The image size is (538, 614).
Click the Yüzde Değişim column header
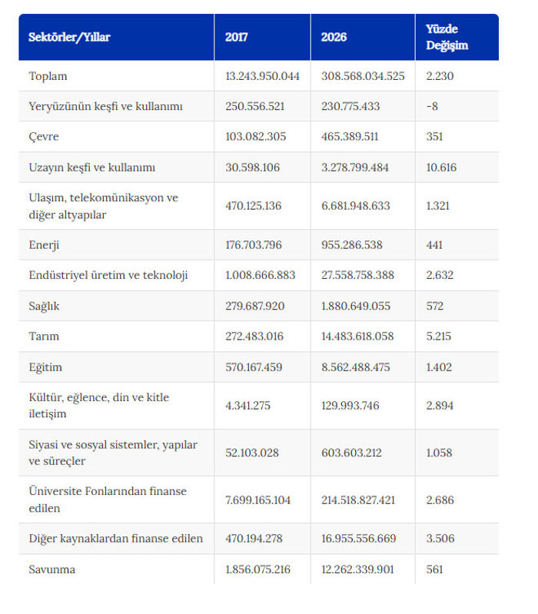point(447,37)
